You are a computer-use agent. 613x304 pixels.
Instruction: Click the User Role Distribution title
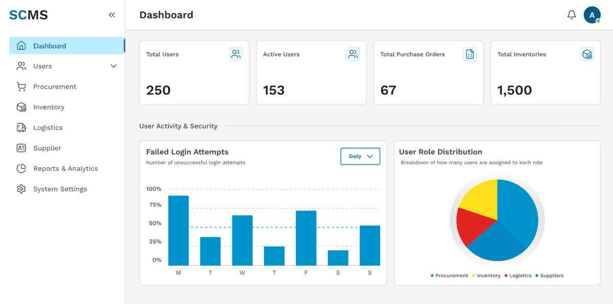click(440, 151)
